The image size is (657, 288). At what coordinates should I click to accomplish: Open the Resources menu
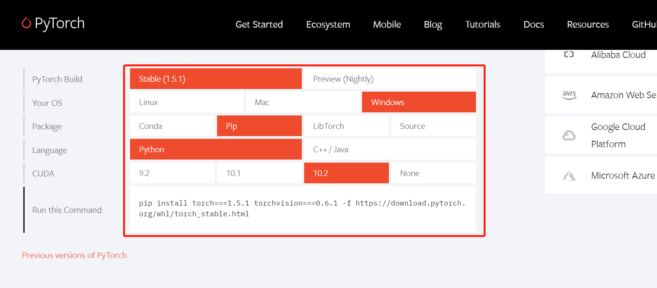pos(588,25)
